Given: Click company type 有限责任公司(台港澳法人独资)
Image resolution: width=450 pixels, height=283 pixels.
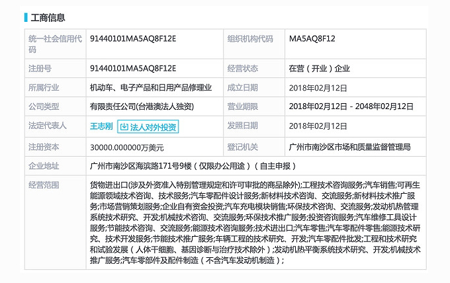Looking at the screenshot, I should click(x=142, y=106).
